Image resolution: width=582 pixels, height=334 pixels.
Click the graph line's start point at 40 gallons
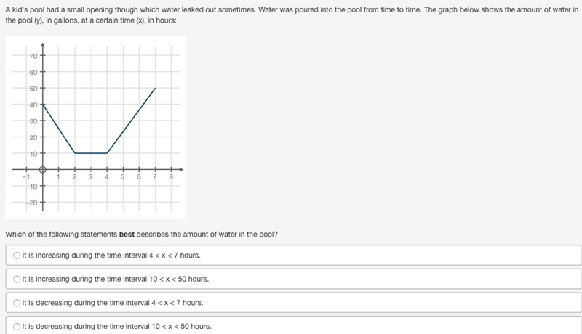(43, 105)
